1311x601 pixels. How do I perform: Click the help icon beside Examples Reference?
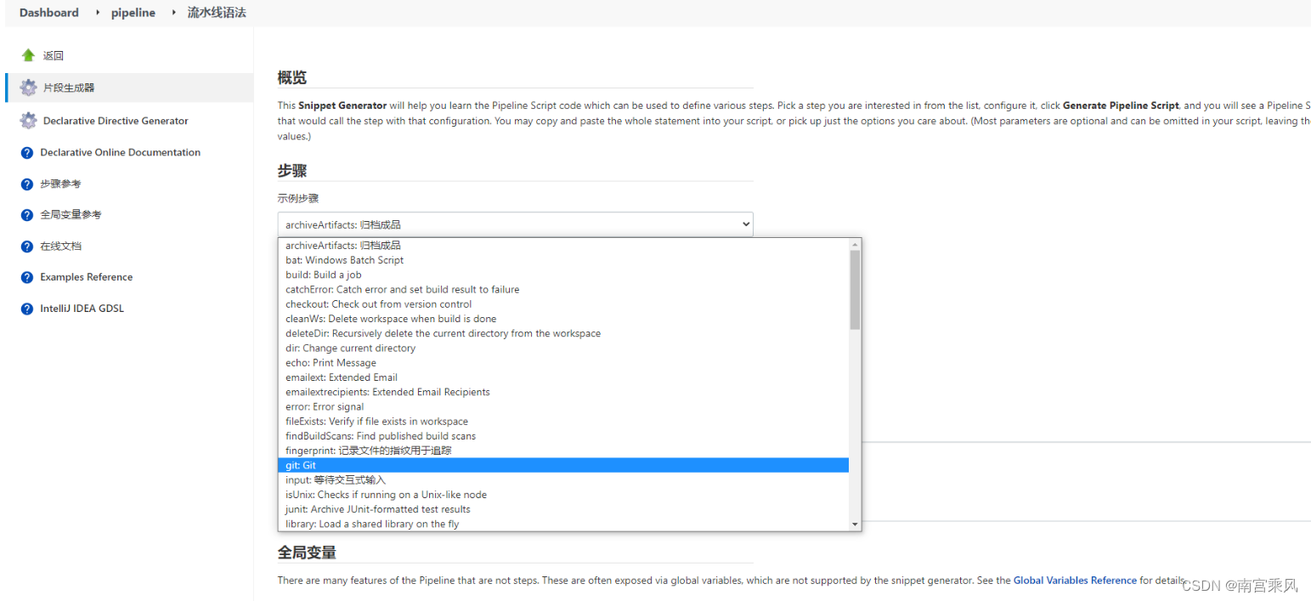tap(27, 277)
